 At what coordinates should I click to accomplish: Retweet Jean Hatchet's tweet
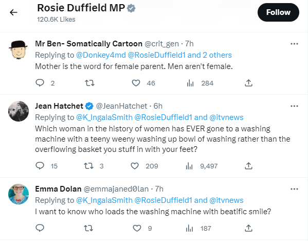[x=88, y=166]
